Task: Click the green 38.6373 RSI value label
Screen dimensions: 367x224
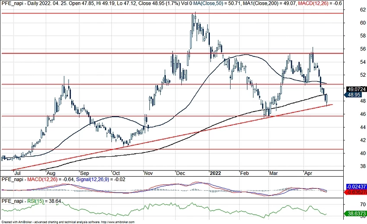Action: click(357, 213)
